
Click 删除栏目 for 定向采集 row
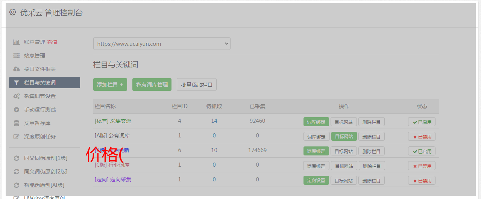coord(372,180)
